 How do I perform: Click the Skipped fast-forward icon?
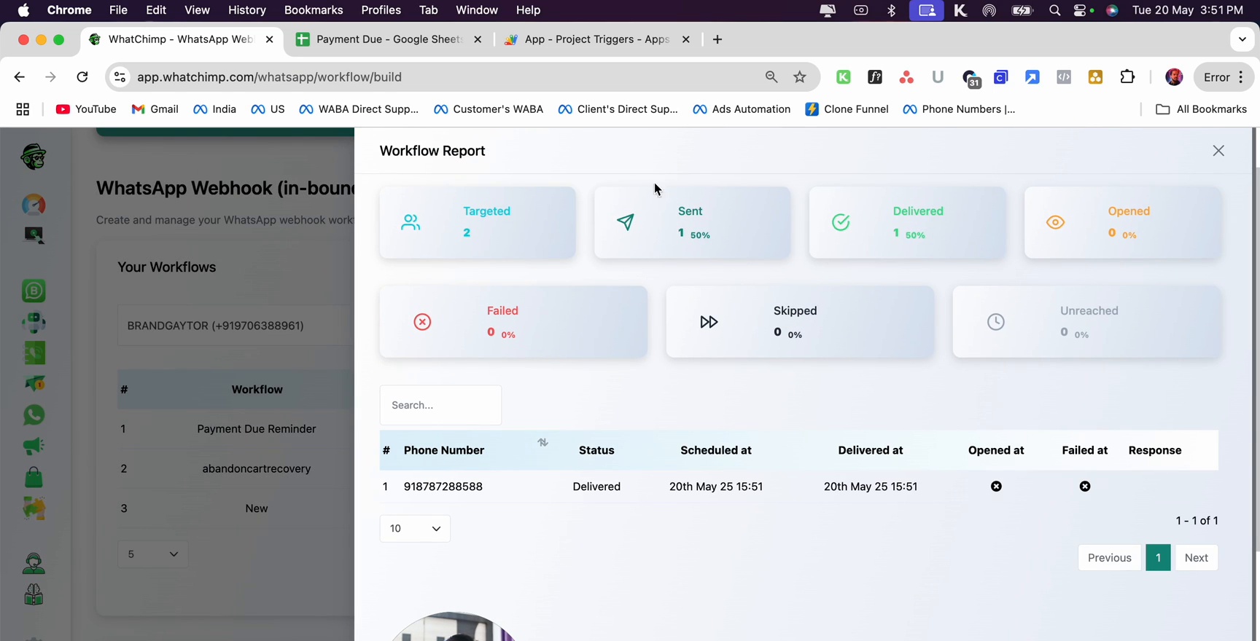coord(709,322)
